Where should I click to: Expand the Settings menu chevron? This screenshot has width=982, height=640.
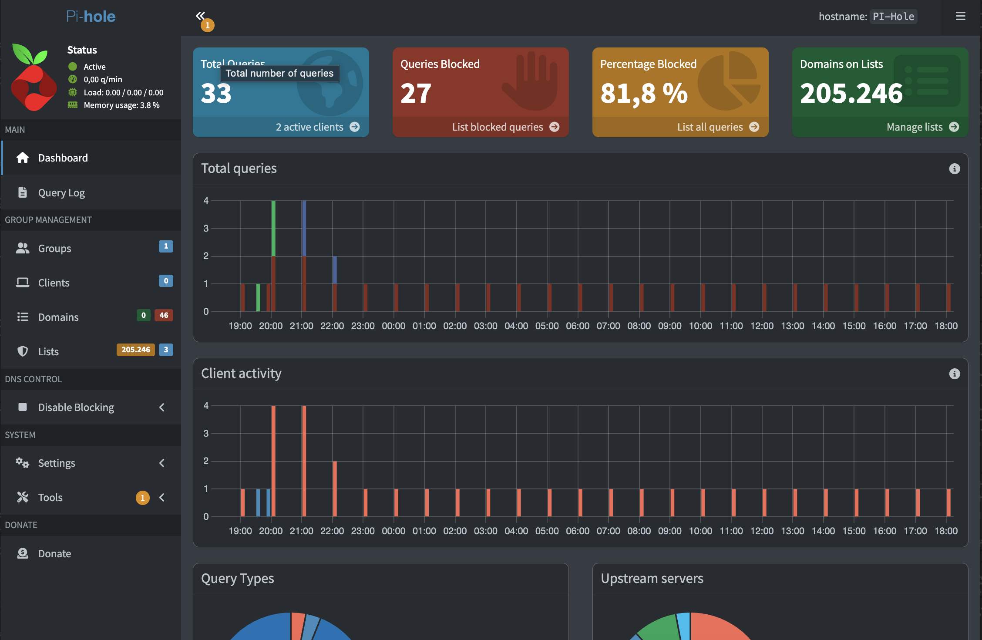[161, 463]
